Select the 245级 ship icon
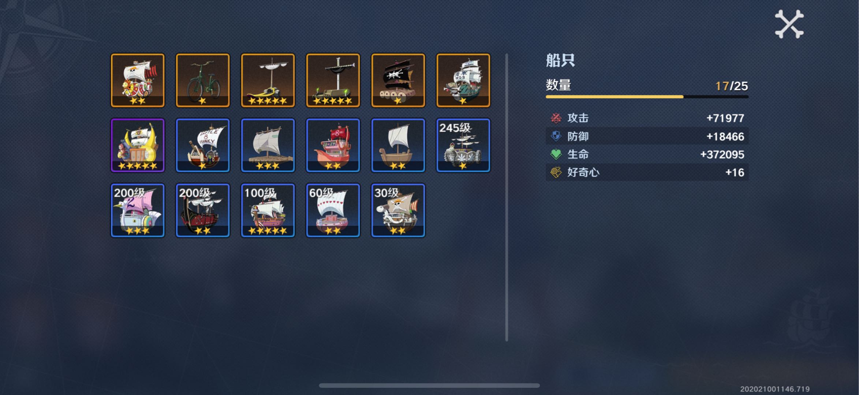 (463, 145)
